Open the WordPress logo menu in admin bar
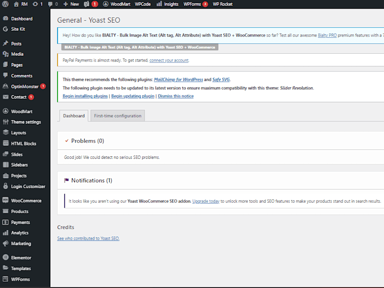The width and height of the screenshot is (384, 288). pyautogui.click(x=5, y=4)
